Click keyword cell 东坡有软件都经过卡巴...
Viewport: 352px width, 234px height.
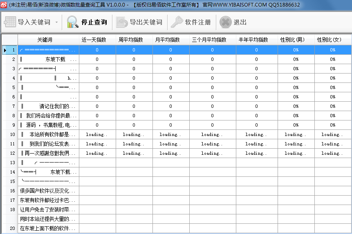tap(49, 200)
